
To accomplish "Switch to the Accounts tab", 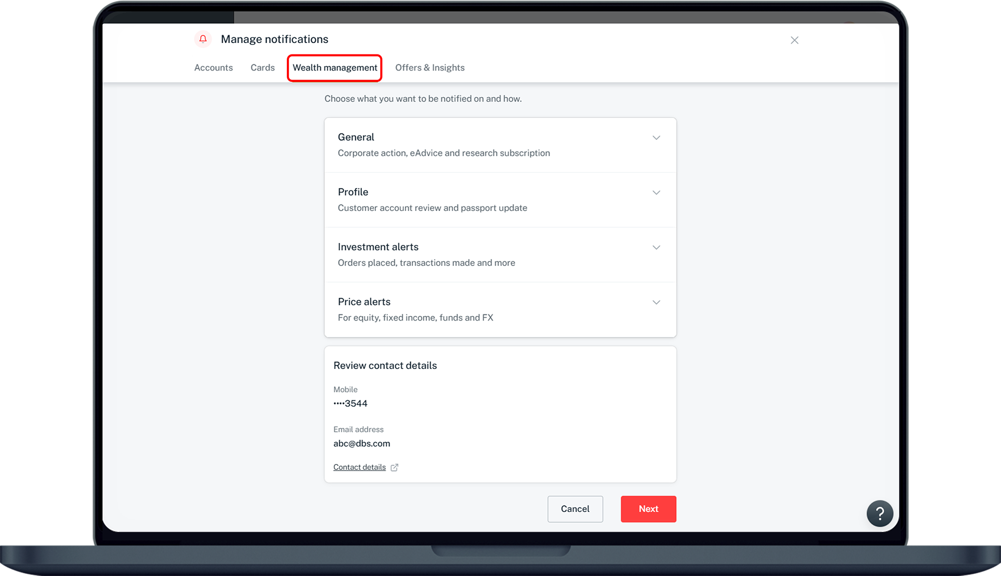I will [x=213, y=67].
